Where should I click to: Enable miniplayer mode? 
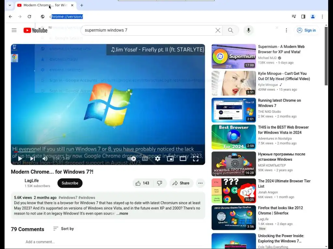coord(170,159)
